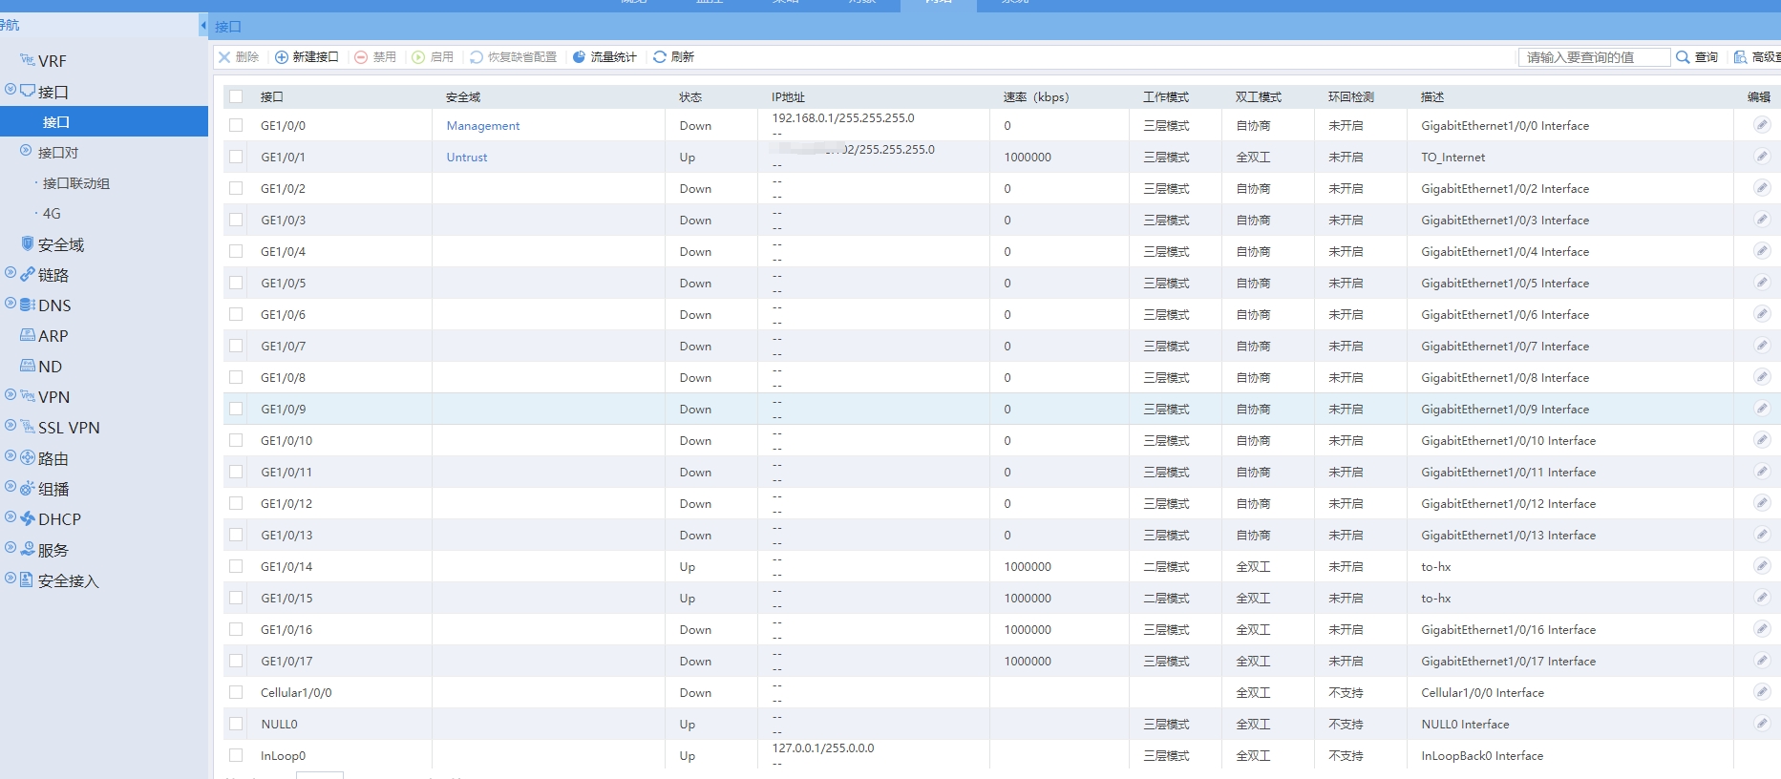
Task: Click the TO_Internet description cell
Action: pyautogui.click(x=1452, y=157)
